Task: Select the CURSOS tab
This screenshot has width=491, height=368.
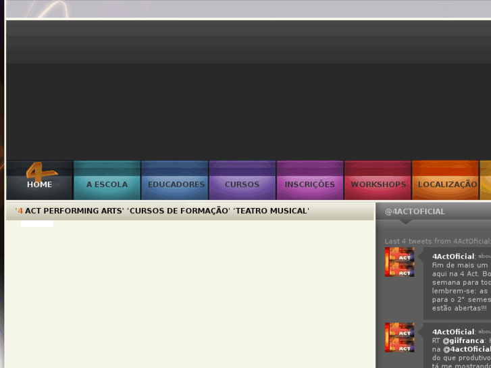Action: click(x=242, y=180)
